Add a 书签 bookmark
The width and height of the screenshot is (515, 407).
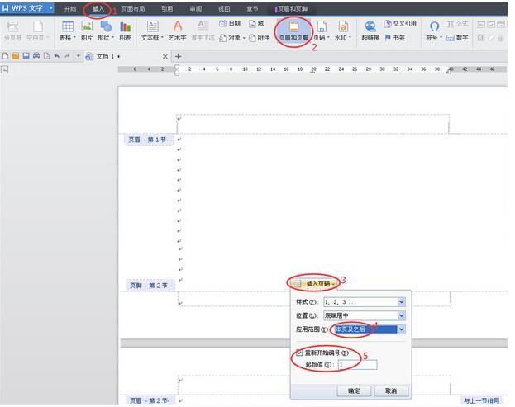tap(395, 38)
